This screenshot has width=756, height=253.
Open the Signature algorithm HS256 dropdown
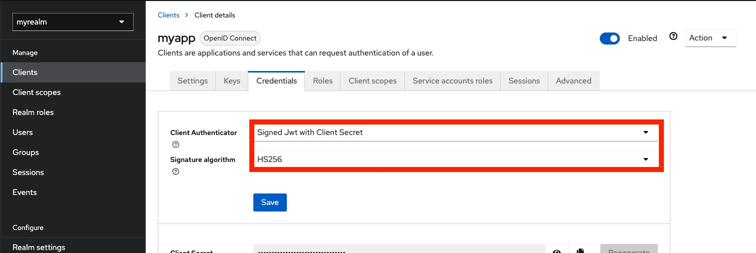(455, 159)
